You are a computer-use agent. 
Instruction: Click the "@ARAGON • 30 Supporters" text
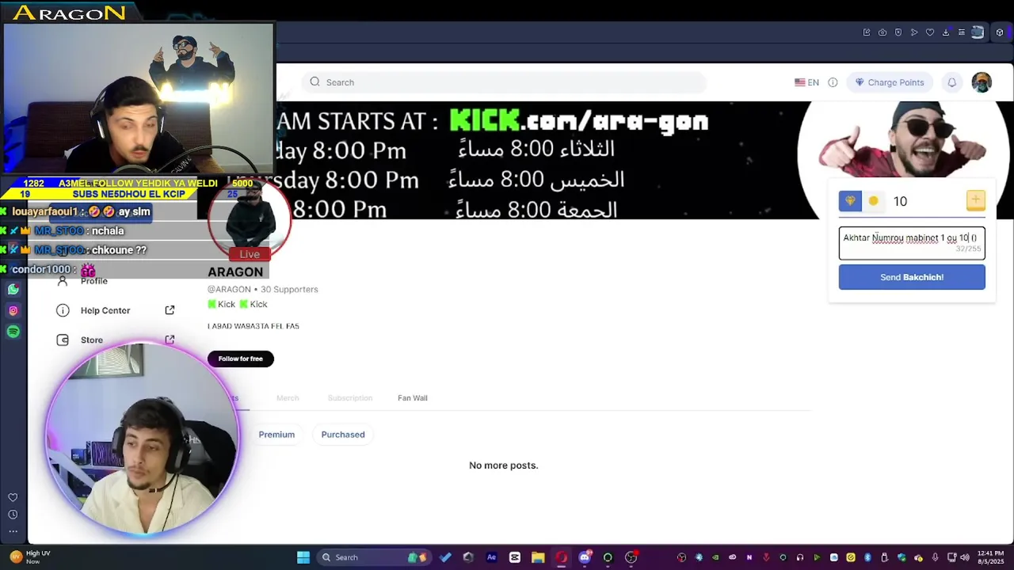tap(263, 289)
